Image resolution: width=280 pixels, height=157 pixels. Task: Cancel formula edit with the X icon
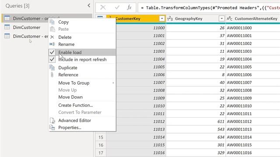click(103, 7)
